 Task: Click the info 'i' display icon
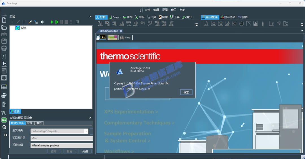[263, 24]
